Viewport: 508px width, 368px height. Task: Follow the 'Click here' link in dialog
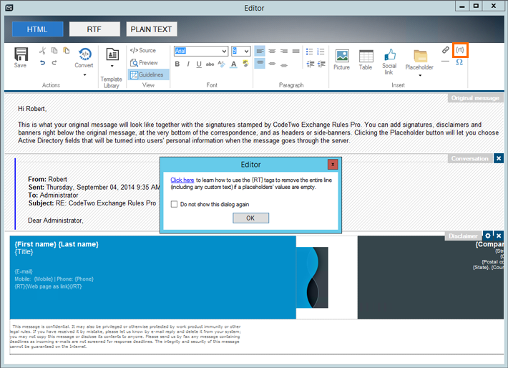[182, 180]
